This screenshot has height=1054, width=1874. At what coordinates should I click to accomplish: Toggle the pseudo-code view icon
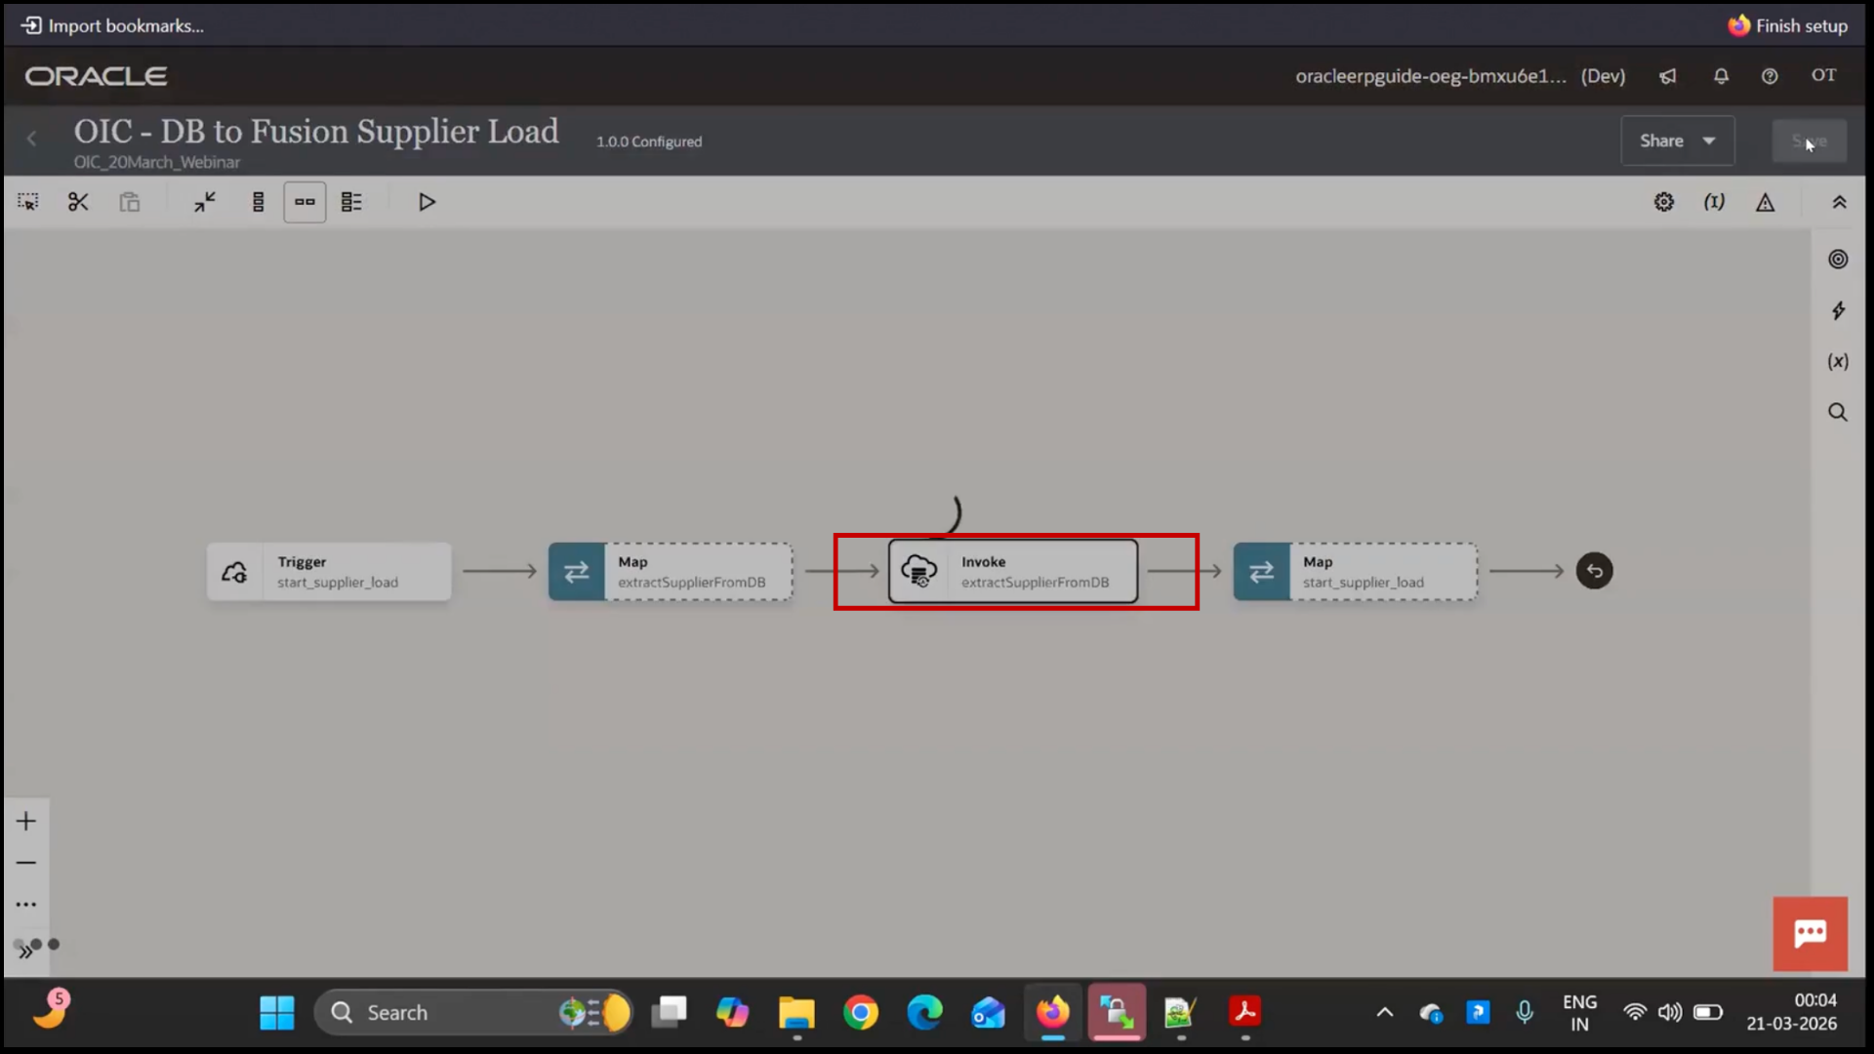(x=351, y=202)
